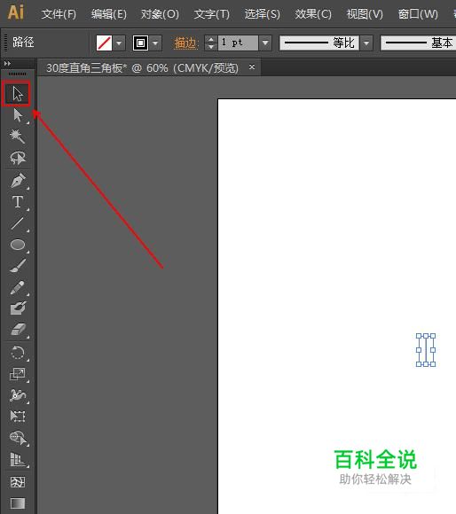The width and height of the screenshot is (456, 514).
Task: Open the fill color dropdown arrow
Action: click(x=119, y=43)
